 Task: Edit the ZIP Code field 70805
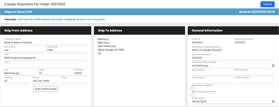pyautogui.click(x=81, y=73)
